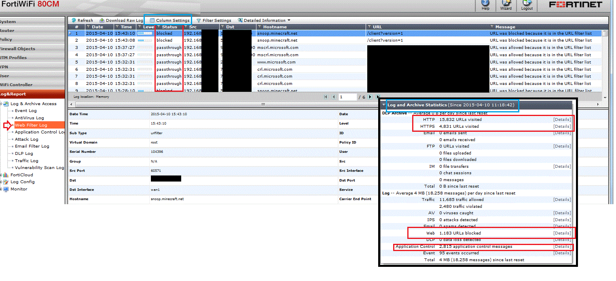Open Application Control Log in the tree
The width and height of the screenshot is (616, 281).
pos(40,132)
